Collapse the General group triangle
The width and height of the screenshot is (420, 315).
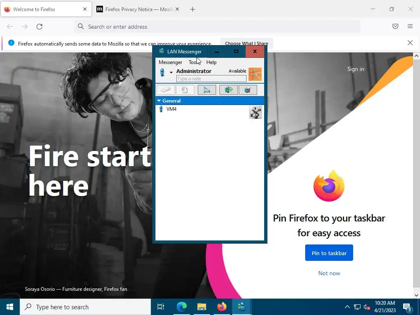coord(159,101)
